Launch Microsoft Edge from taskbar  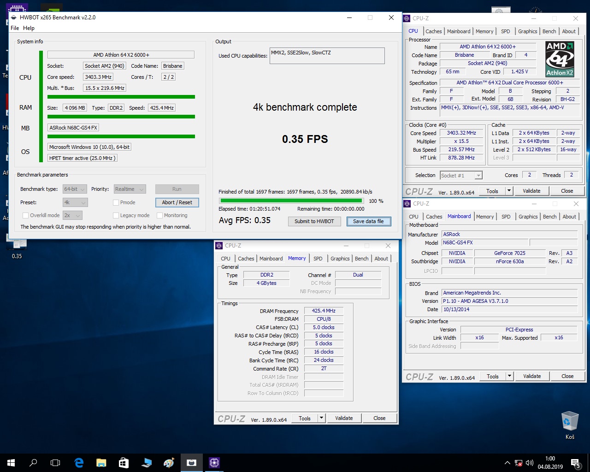[x=79, y=463]
